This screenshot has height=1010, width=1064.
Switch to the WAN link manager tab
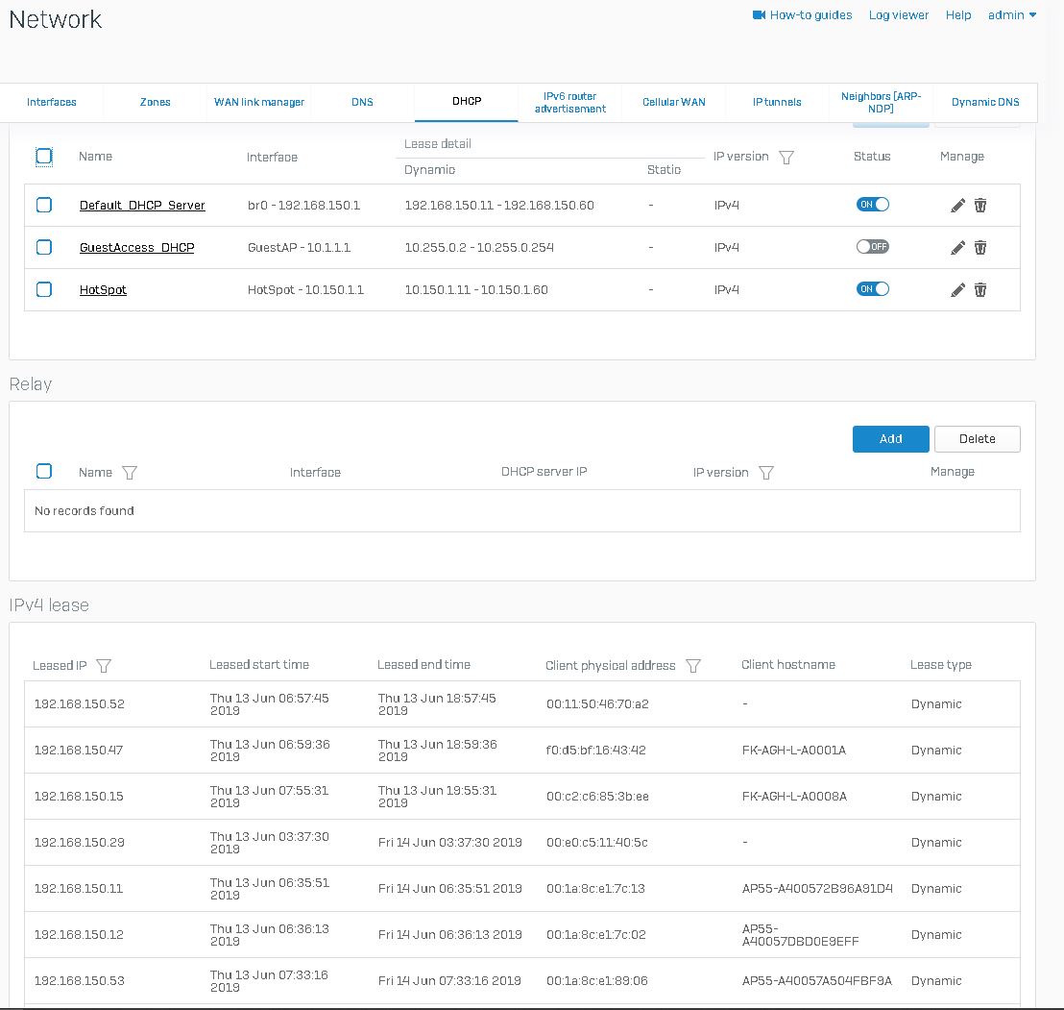coord(259,102)
